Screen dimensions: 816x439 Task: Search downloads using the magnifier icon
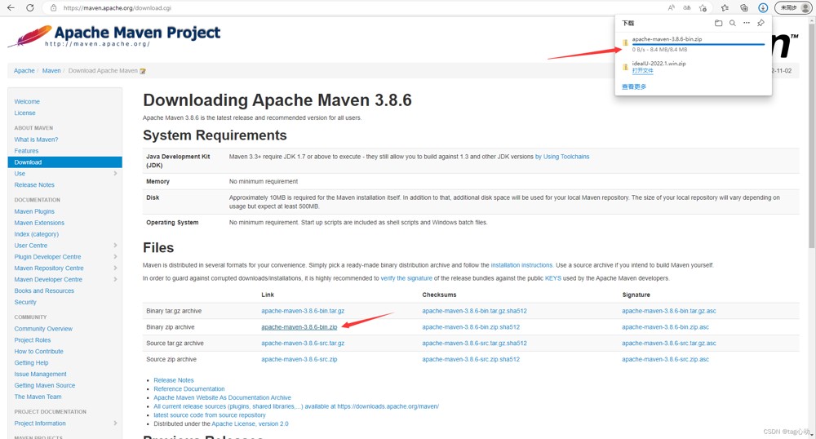[732, 23]
